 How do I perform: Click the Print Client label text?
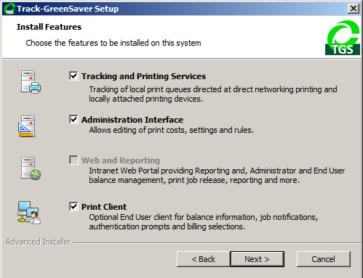point(104,207)
